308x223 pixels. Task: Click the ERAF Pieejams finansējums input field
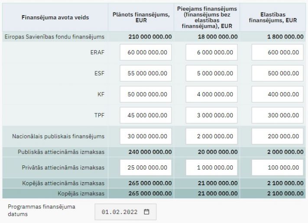pyautogui.click(x=211, y=52)
